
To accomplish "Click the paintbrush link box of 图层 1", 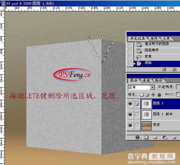I will (137, 104).
